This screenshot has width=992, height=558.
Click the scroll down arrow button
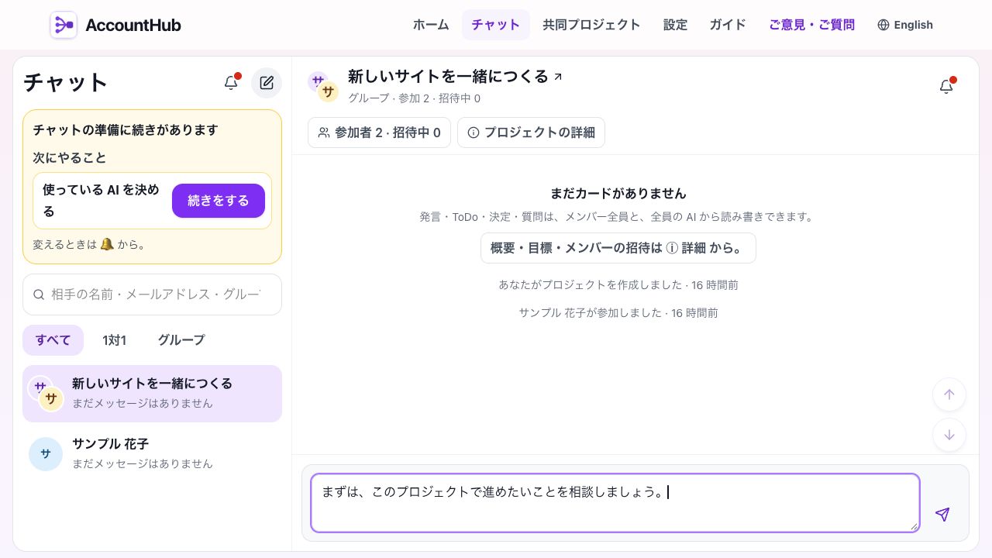(949, 435)
